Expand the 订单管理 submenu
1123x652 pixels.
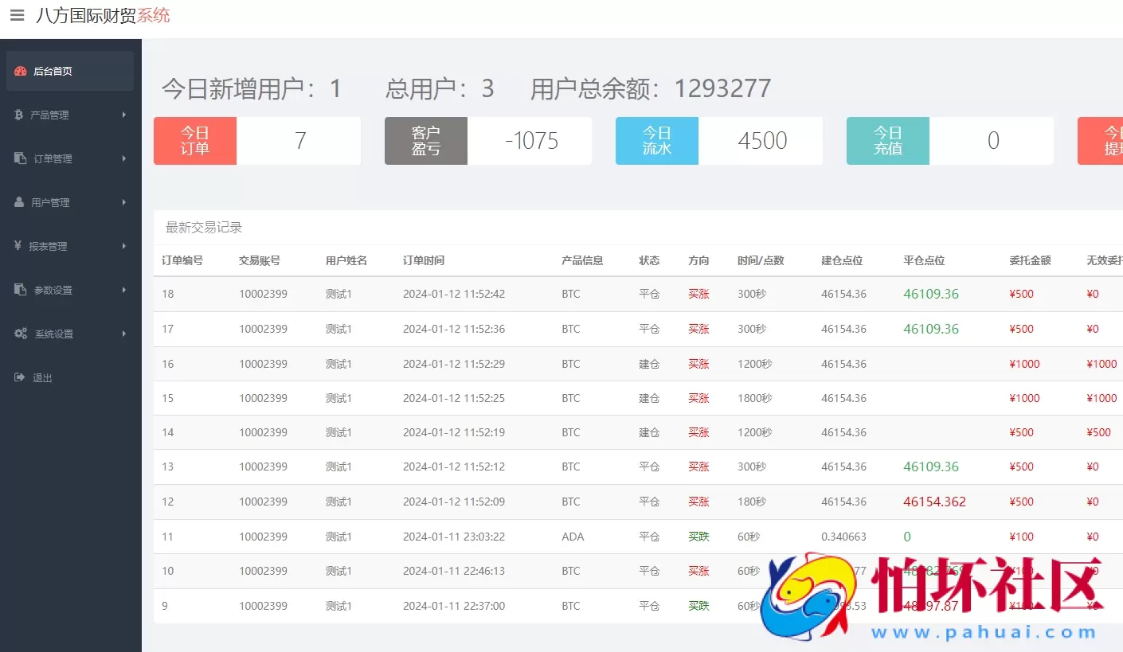coord(56,158)
